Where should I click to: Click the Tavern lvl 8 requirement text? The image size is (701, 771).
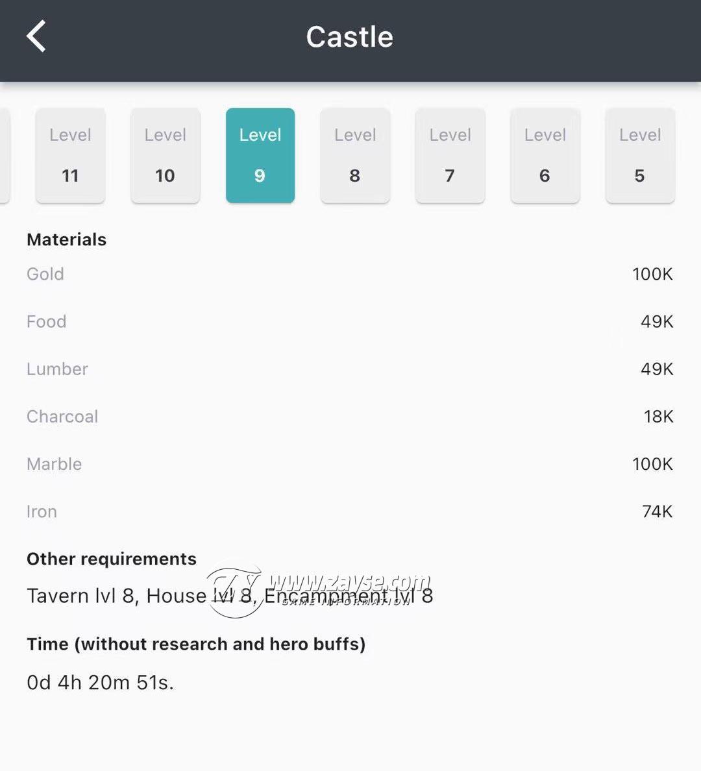coord(80,596)
